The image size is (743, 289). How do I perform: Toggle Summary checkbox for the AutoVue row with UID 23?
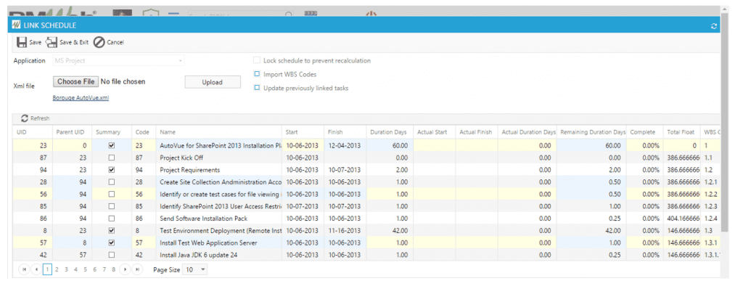111,146
